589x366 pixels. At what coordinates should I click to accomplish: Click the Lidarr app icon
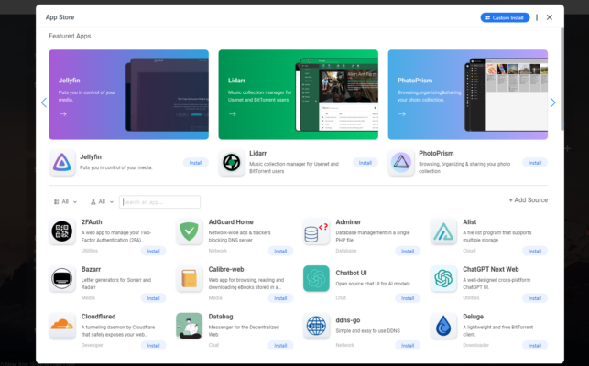pos(232,163)
